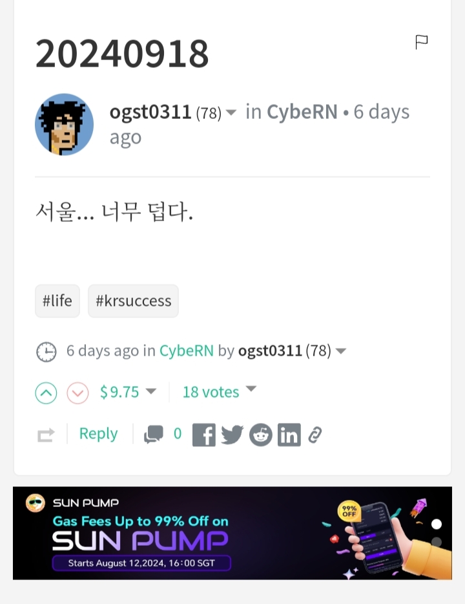Copy the post link via chain icon
This screenshot has height=604, width=465.
(x=315, y=435)
